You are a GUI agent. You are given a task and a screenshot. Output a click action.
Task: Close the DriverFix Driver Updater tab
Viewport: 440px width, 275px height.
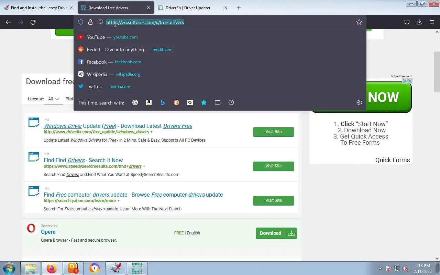coord(226,8)
